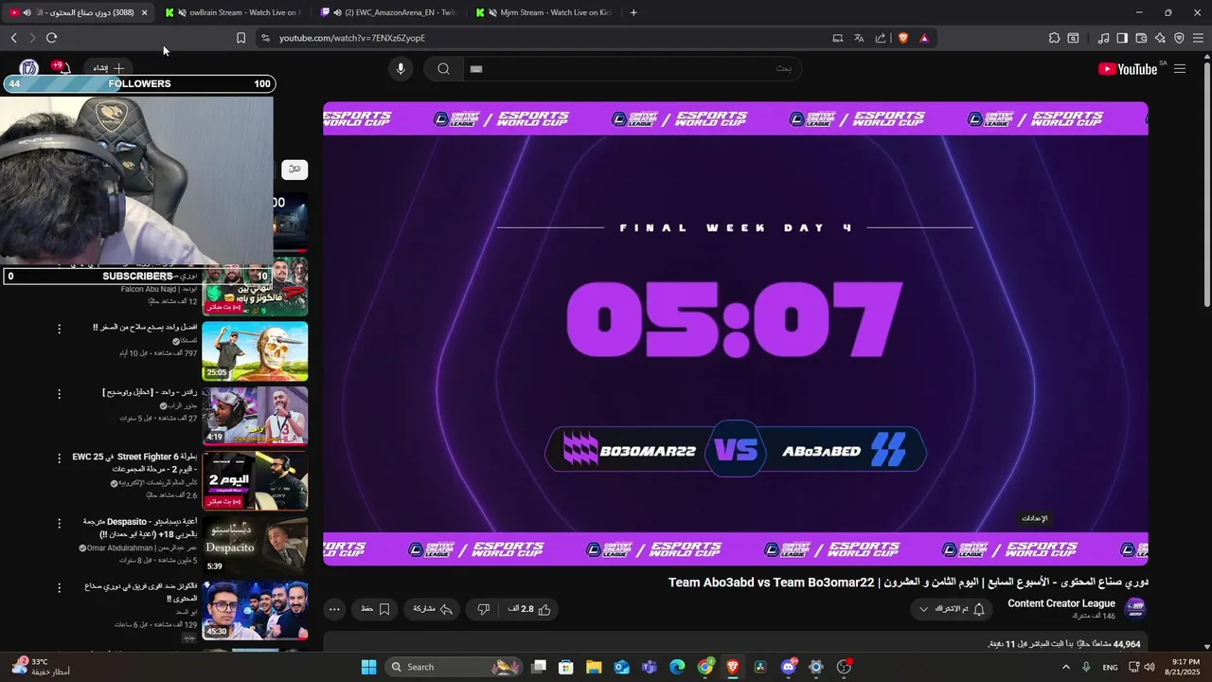The image size is (1212, 682).
Task: Select the active YouTube tab (3088)
Action: point(76,12)
